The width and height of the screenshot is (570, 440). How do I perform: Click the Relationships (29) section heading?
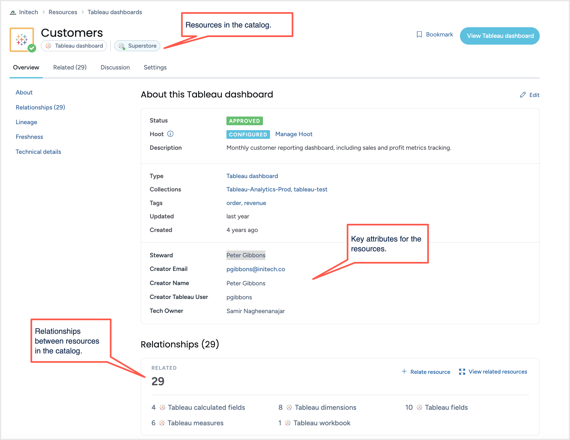[180, 344]
